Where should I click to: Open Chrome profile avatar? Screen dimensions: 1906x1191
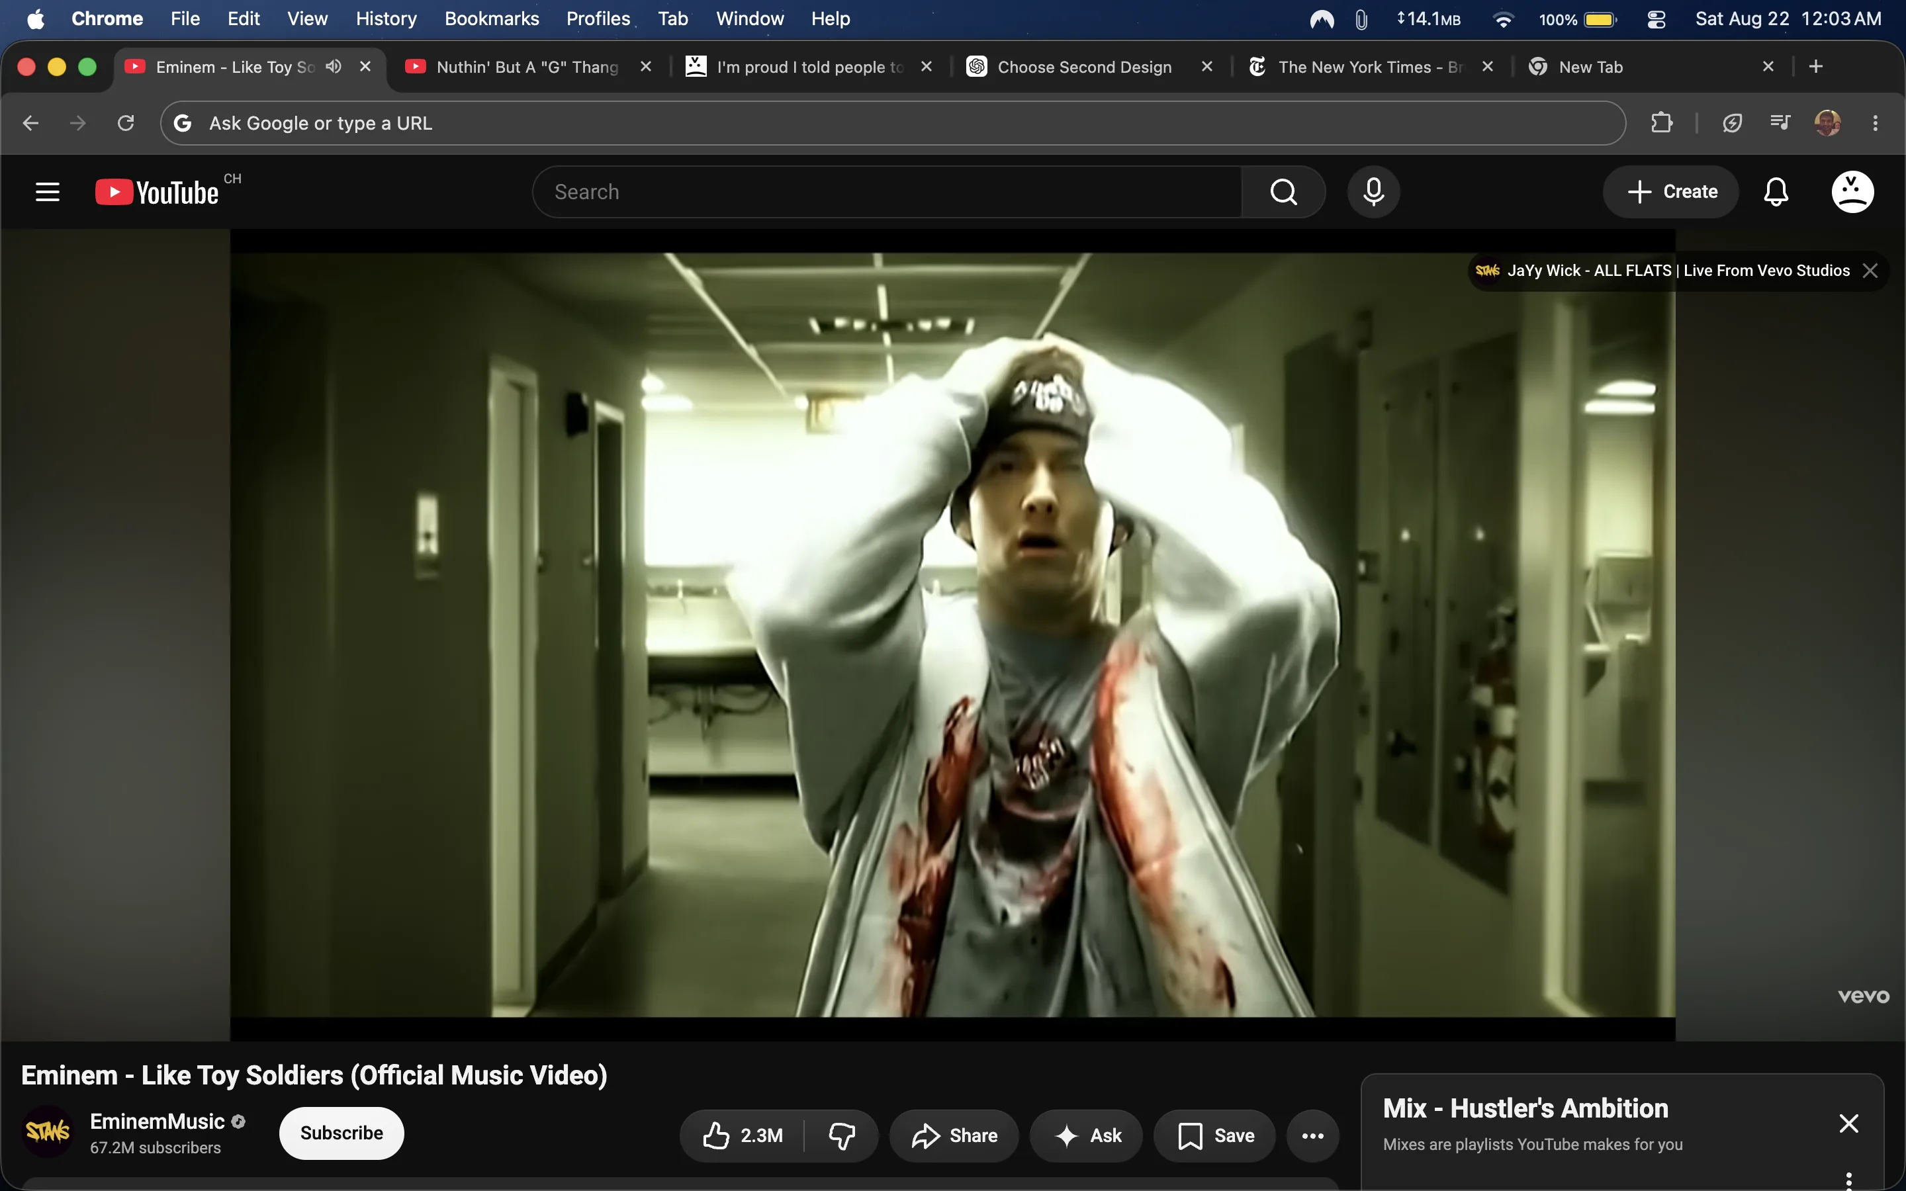click(1827, 123)
